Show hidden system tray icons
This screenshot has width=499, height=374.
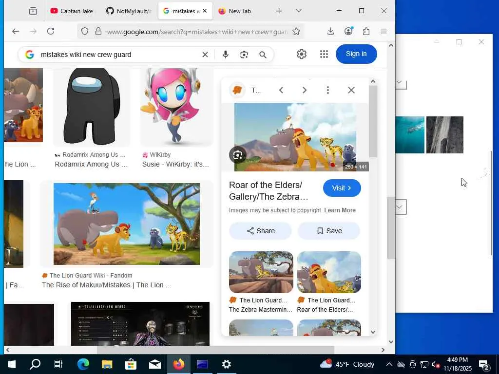click(x=389, y=364)
